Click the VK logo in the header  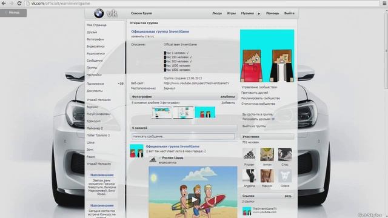point(112,13)
